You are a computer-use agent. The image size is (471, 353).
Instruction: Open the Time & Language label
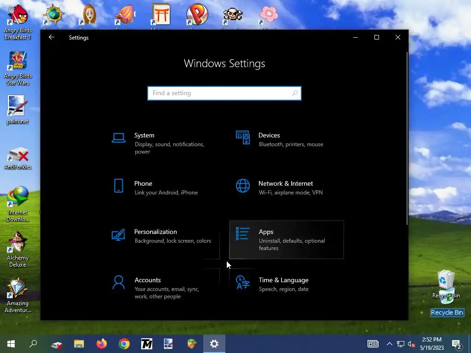click(283, 280)
